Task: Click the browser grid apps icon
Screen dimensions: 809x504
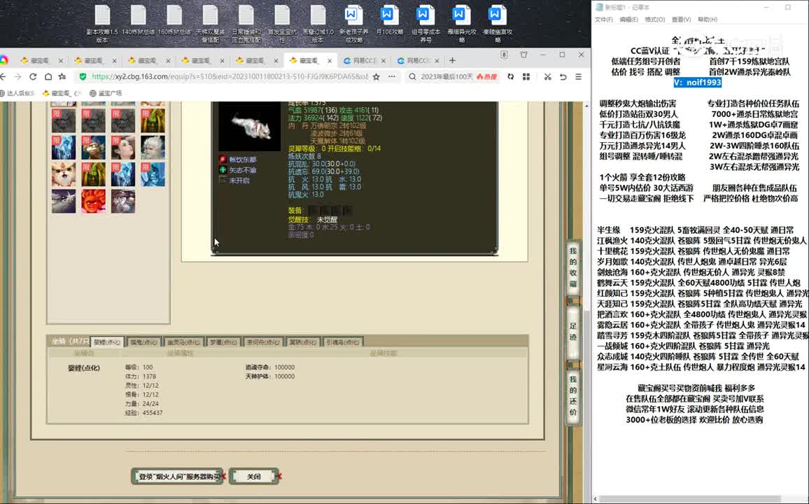Action: [x=526, y=76]
